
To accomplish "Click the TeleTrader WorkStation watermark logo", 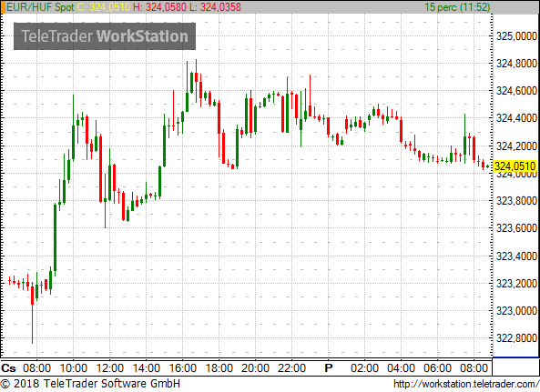I will 105,36.
